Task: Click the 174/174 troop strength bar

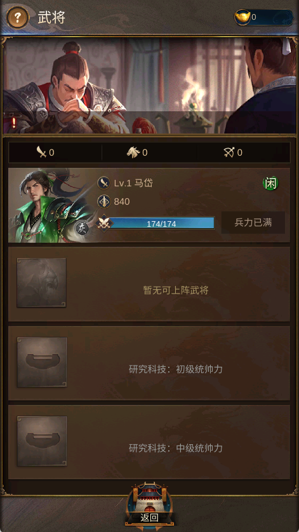Action: coord(161,224)
